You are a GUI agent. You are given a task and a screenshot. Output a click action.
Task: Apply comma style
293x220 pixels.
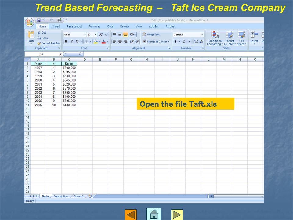[190, 42]
